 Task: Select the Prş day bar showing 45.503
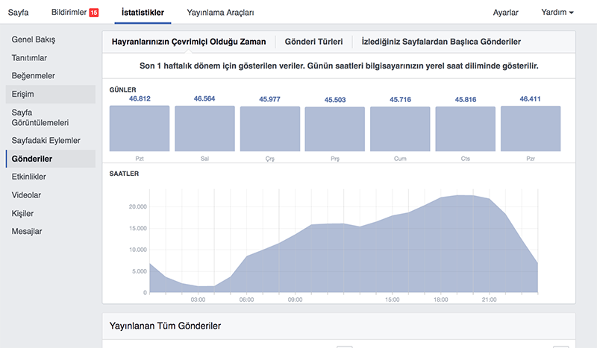(x=334, y=130)
